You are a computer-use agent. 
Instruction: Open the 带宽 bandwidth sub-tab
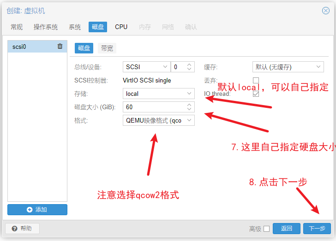(107, 48)
